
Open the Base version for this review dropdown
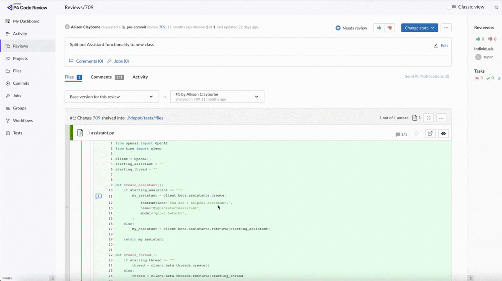tap(112, 97)
